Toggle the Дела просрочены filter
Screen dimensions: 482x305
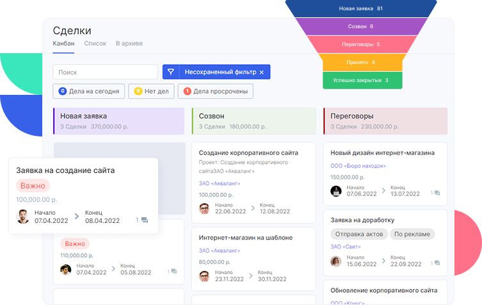tap(216, 92)
